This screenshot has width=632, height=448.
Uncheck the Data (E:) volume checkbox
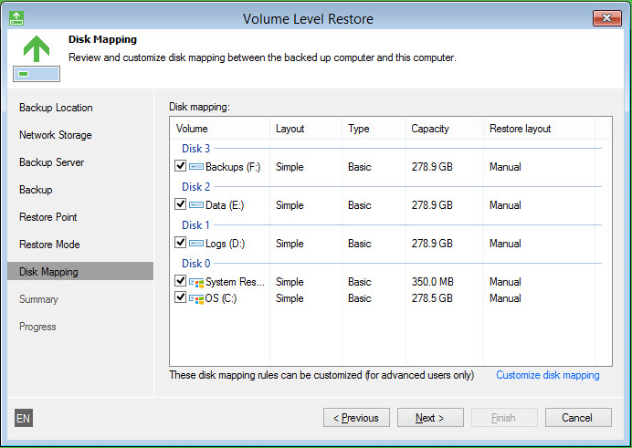click(x=180, y=205)
